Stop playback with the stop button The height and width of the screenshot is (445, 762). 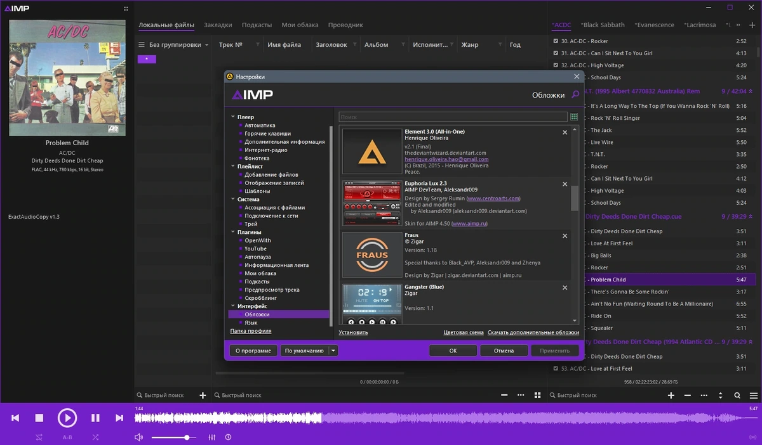click(39, 418)
